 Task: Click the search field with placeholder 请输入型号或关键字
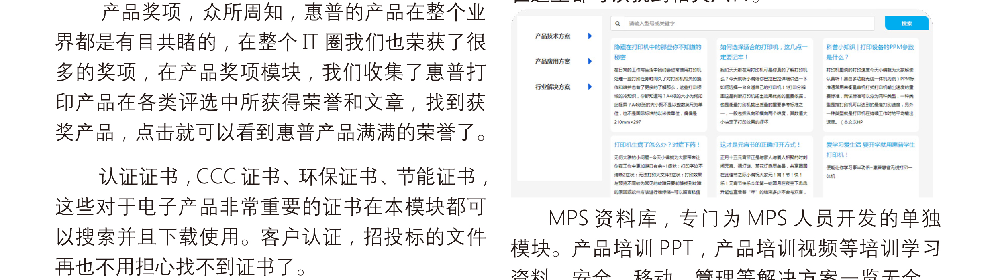(742, 24)
